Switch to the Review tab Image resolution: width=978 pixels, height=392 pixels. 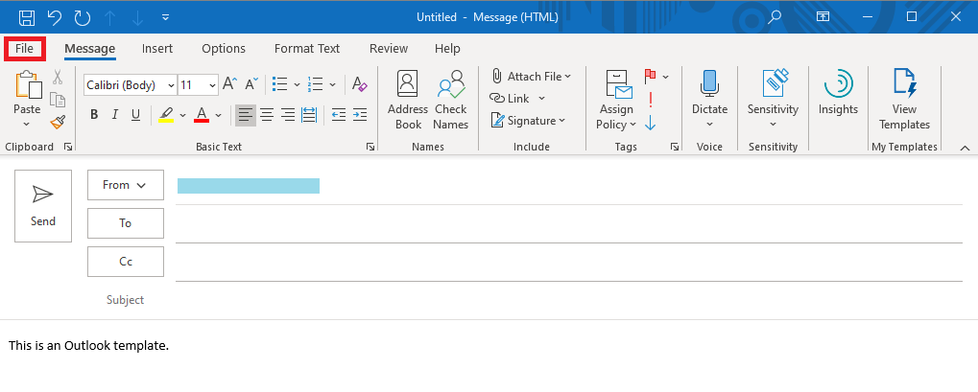(389, 49)
